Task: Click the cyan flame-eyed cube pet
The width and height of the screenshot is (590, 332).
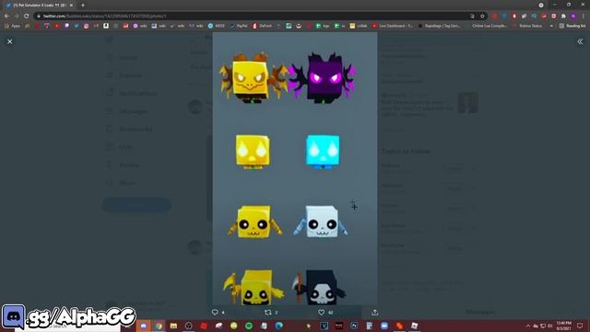Action: click(323, 151)
